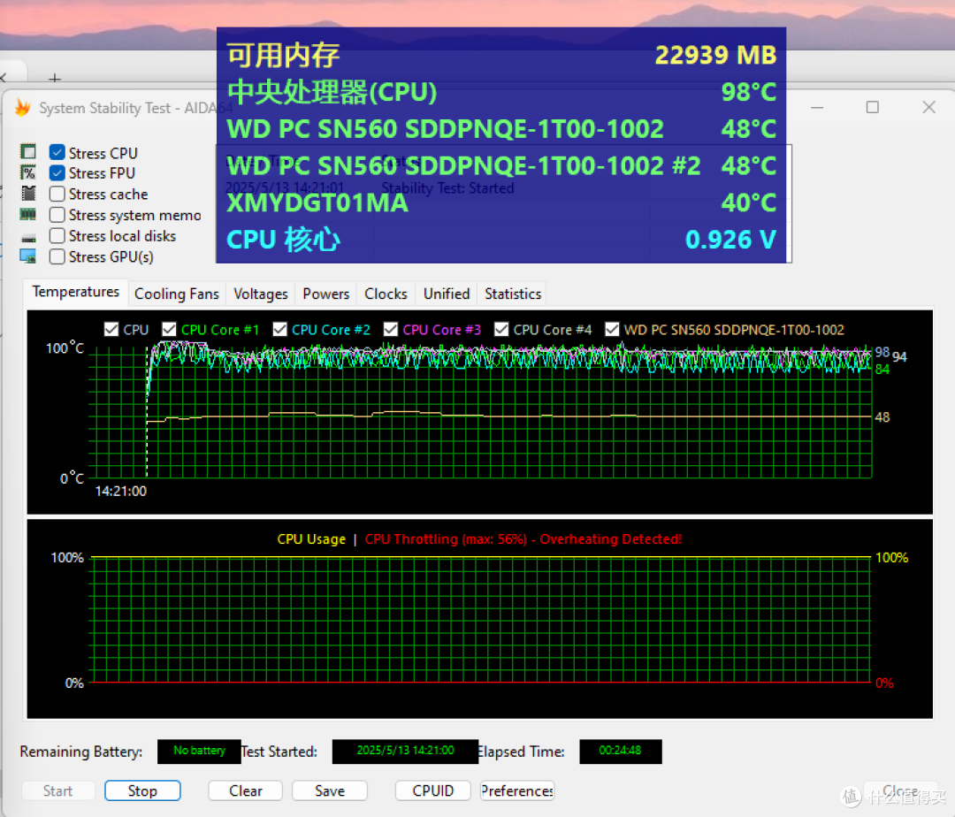The height and width of the screenshot is (817, 955).
Task: Click the 'No battery' status field
Action: pyautogui.click(x=199, y=751)
